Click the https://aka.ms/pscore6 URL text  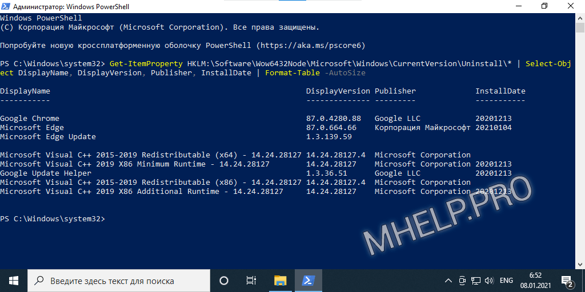(310, 46)
